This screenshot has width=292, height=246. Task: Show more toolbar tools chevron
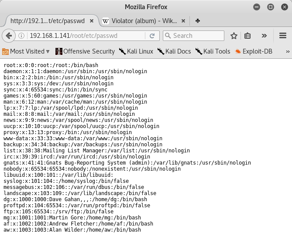[264, 36]
